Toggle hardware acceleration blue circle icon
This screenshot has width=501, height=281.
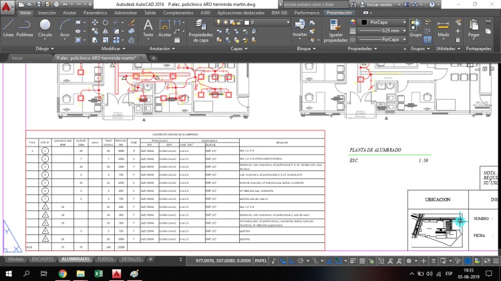click(468, 260)
